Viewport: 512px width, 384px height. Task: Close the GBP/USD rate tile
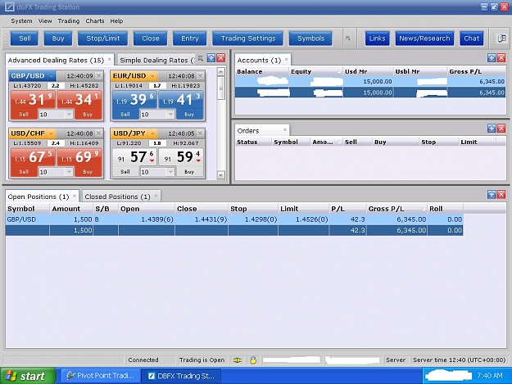click(99, 76)
